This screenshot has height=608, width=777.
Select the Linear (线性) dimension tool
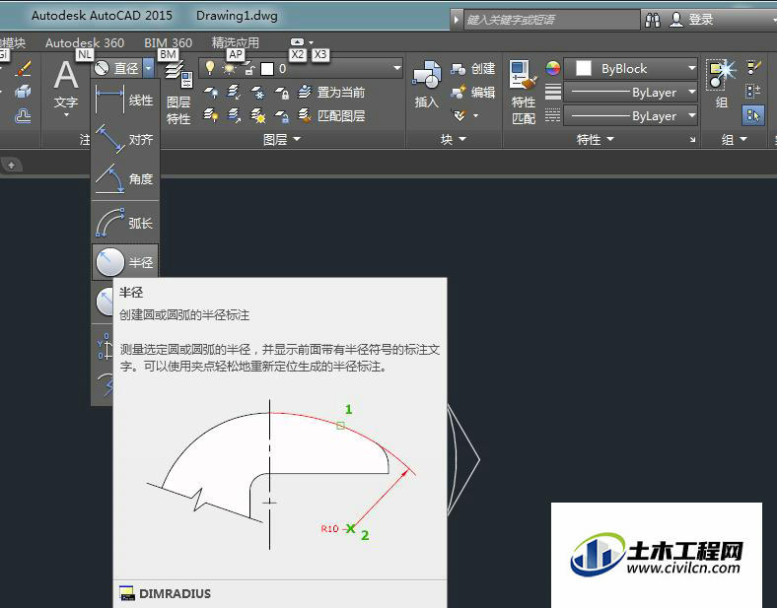[125, 101]
